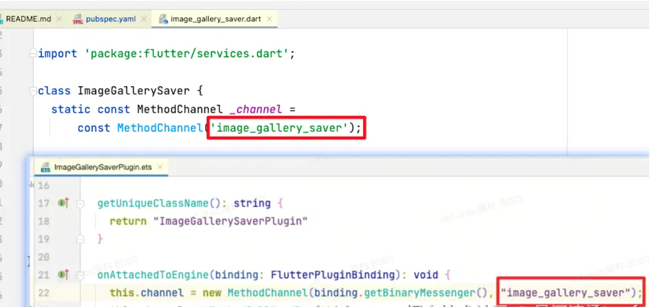
Task: Switch to the README.md tab
Action: [28, 19]
